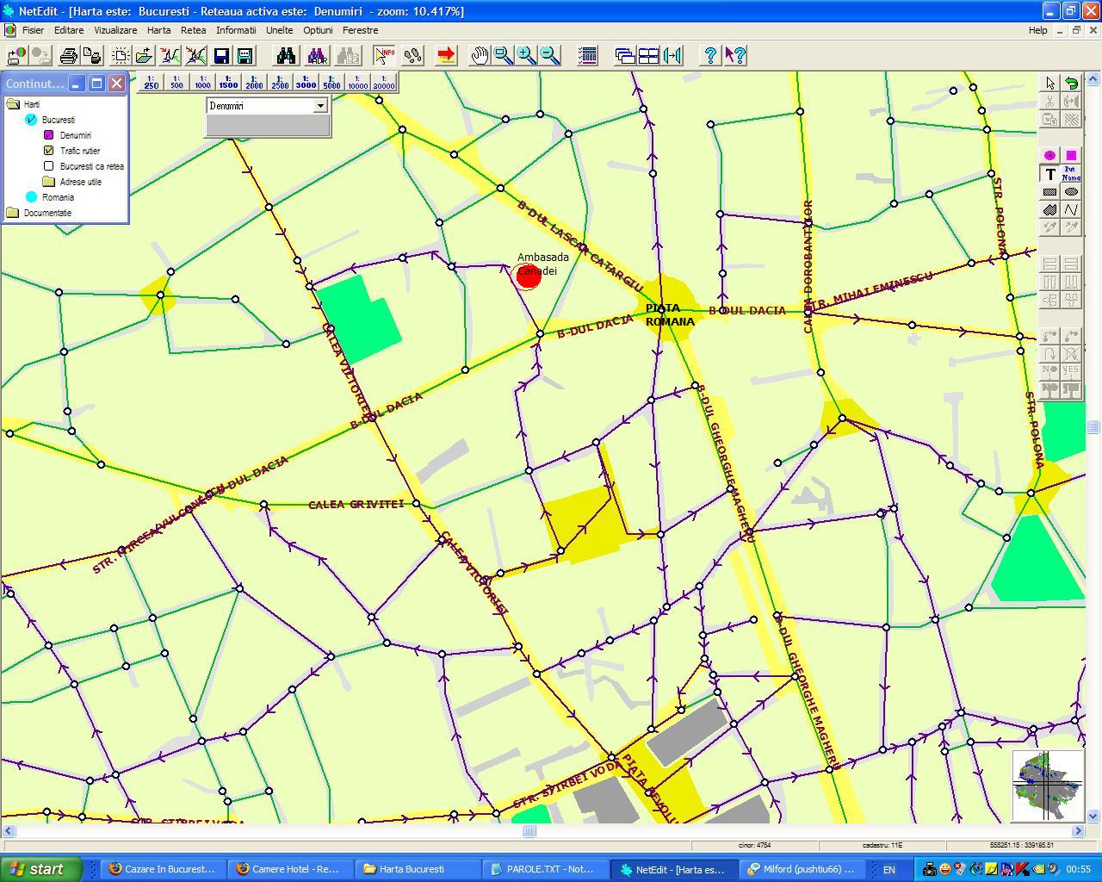This screenshot has height=882, width=1102.
Task: Click the red arrow toolbar icon
Action: 446,56
